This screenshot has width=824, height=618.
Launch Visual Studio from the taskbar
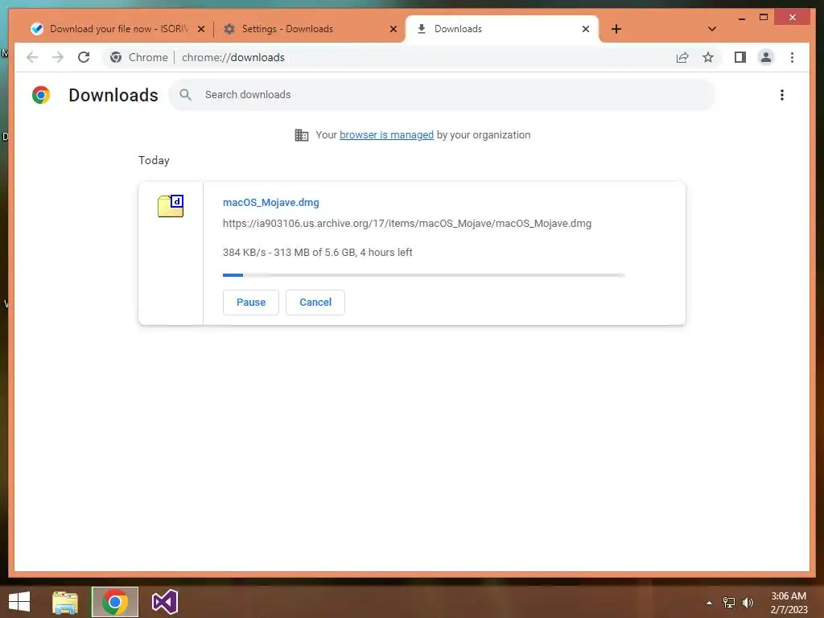164,602
